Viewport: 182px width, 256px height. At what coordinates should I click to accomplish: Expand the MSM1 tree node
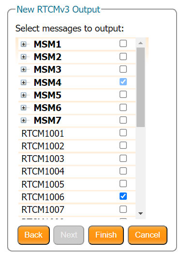tap(23, 44)
